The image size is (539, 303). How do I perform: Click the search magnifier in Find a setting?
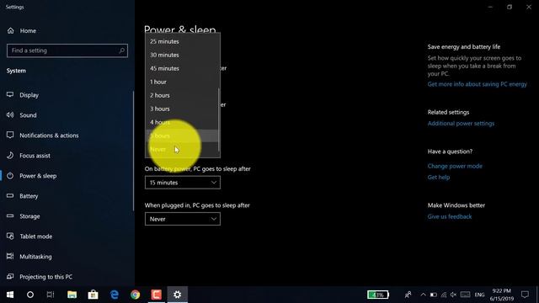121,50
